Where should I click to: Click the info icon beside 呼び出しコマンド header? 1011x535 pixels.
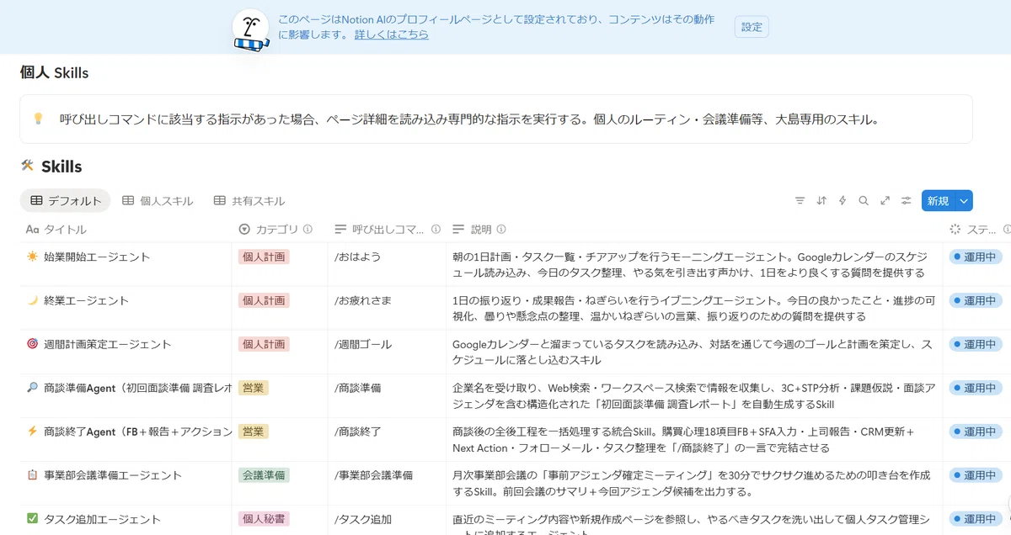pos(436,229)
